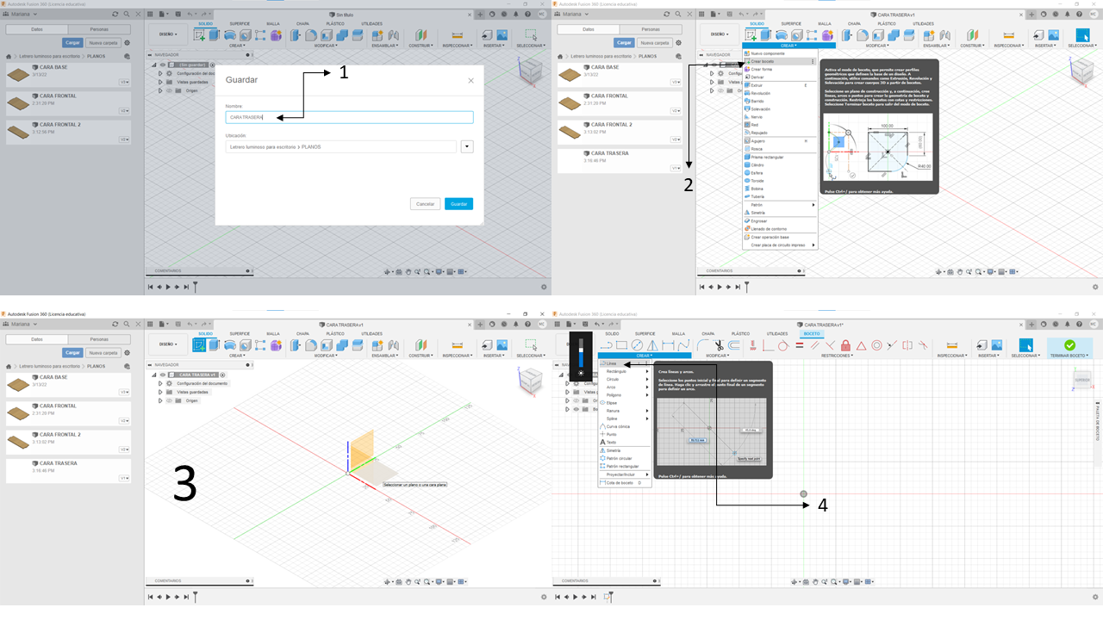Click Insert Image icon in plane-selection window
This screenshot has height=620, width=1103.
click(x=501, y=344)
